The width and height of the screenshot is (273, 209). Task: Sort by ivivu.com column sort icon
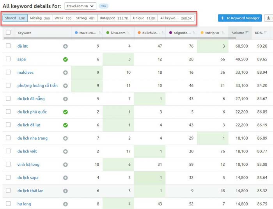tap(129, 33)
